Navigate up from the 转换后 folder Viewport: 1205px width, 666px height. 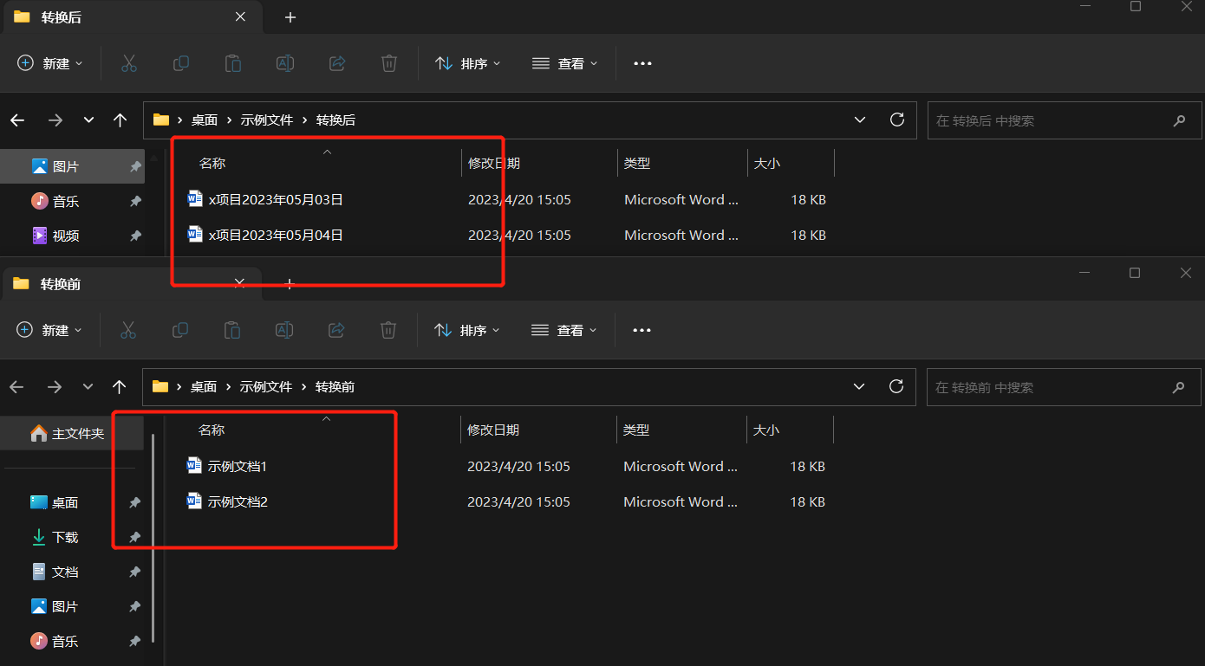coord(120,120)
